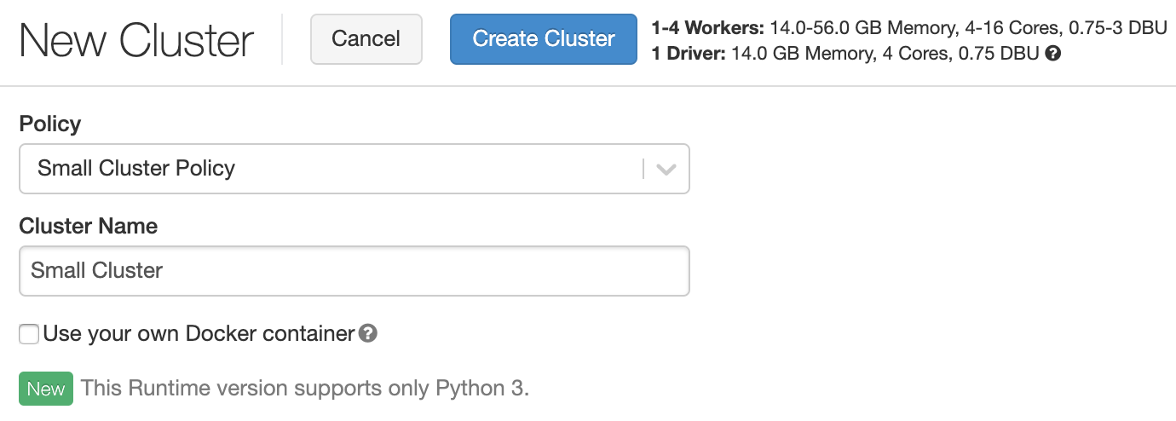1176x421 pixels.
Task: Click the Cluster Name field label
Action: [88, 226]
